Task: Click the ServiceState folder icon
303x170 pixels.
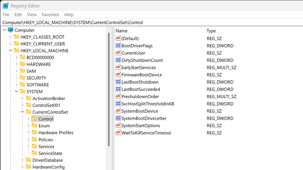Action: click(35, 153)
